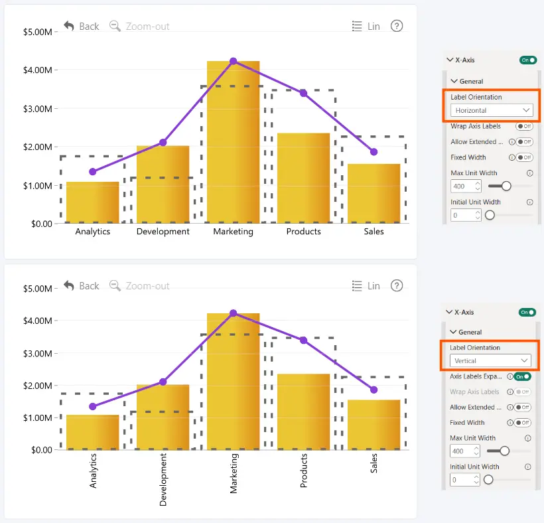Open help question mark in top chart
Screen dimensions: 544x523
(x=397, y=26)
